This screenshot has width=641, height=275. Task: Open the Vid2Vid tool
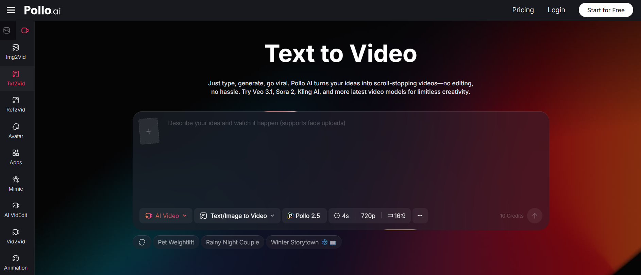pyautogui.click(x=16, y=236)
